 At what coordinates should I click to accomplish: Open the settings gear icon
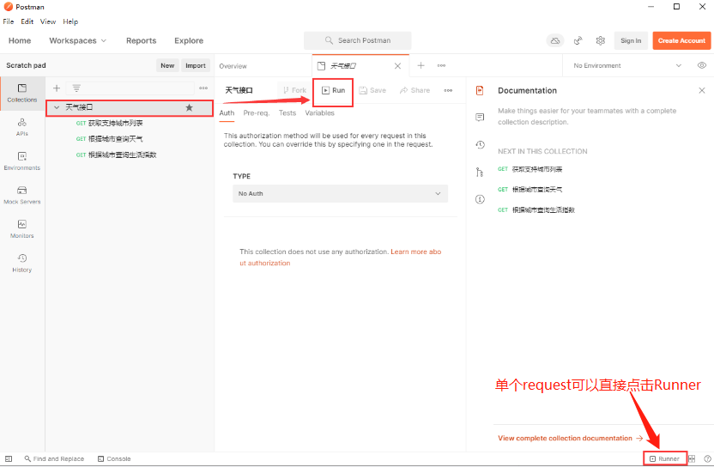coord(601,40)
